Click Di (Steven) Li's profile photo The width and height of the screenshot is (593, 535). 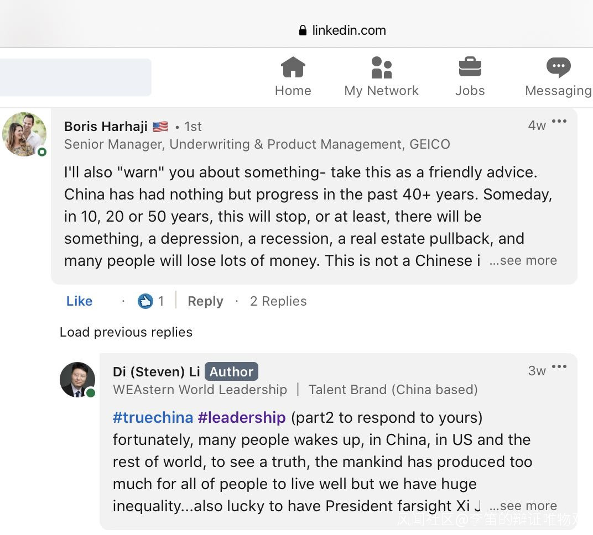[77, 380]
